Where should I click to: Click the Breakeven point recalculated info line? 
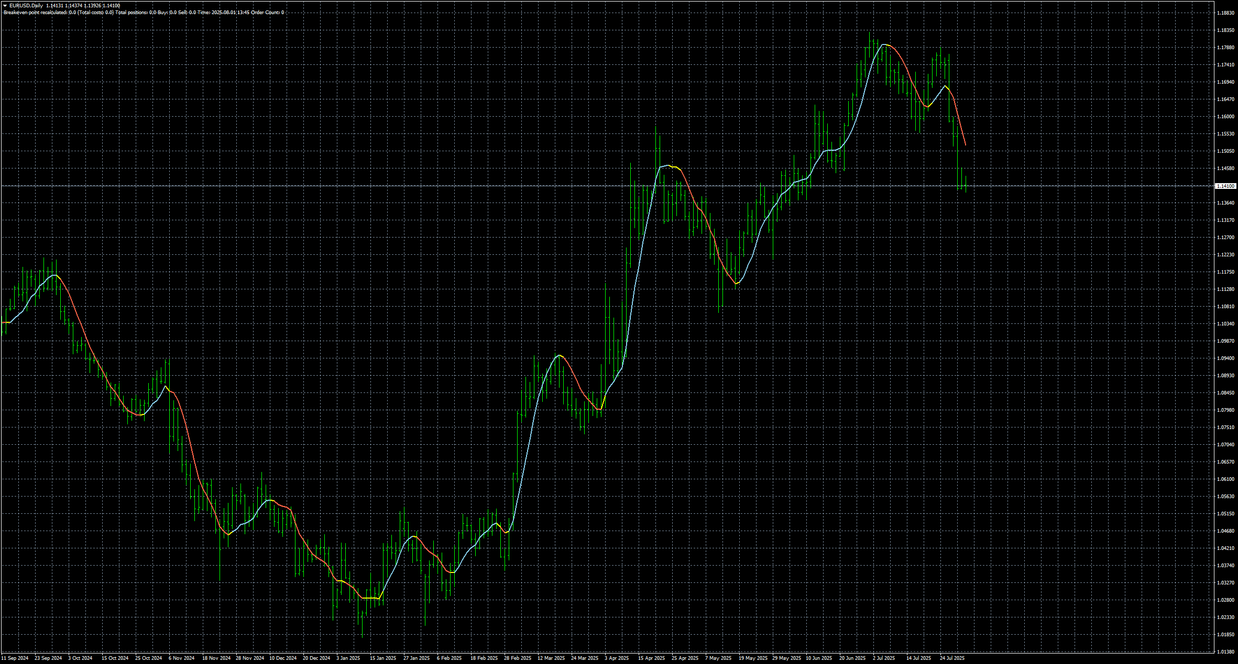tap(144, 12)
